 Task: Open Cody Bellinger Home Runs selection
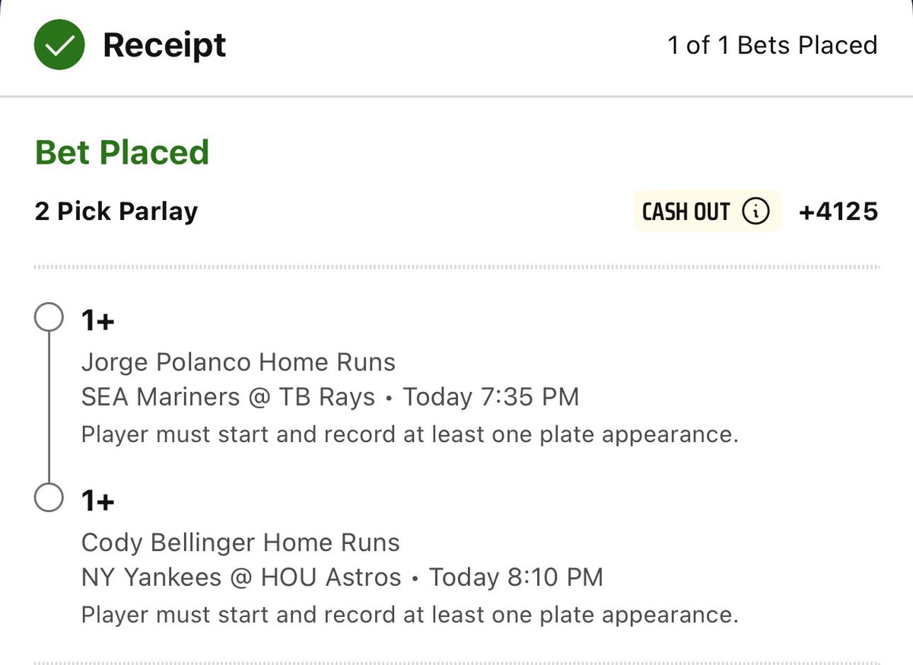(240, 542)
